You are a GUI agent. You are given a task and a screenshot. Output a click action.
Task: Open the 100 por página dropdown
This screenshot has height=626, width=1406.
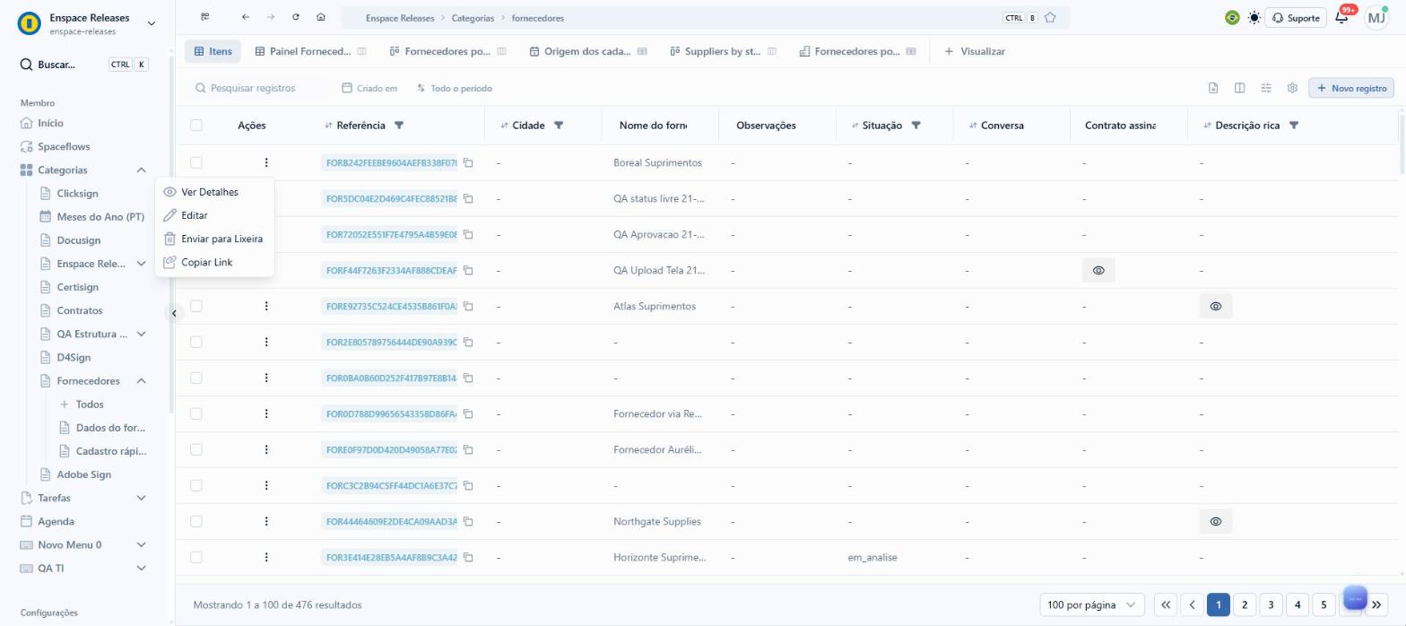pos(1092,604)
